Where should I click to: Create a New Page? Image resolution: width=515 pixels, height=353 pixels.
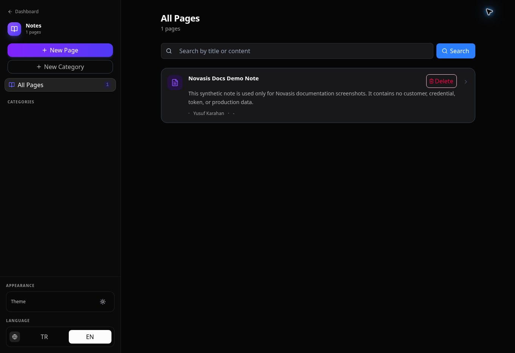60,50
